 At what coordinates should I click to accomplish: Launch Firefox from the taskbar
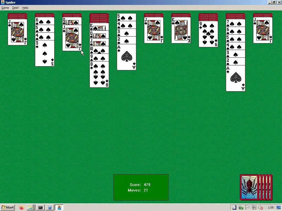(x=22, y=208)
